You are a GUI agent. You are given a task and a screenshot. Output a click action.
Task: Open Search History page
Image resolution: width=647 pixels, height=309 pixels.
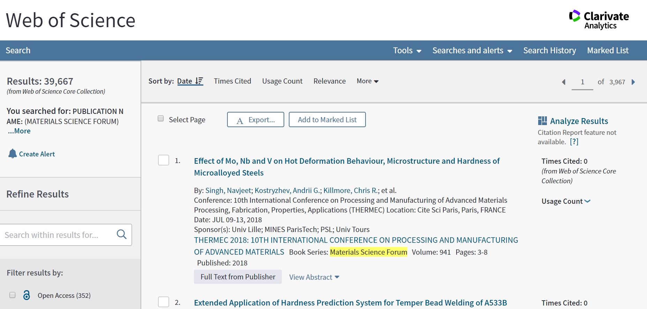click(549, 51)
